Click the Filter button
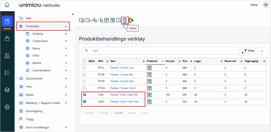This screenshot has width=271, height=132. (249, 51)
